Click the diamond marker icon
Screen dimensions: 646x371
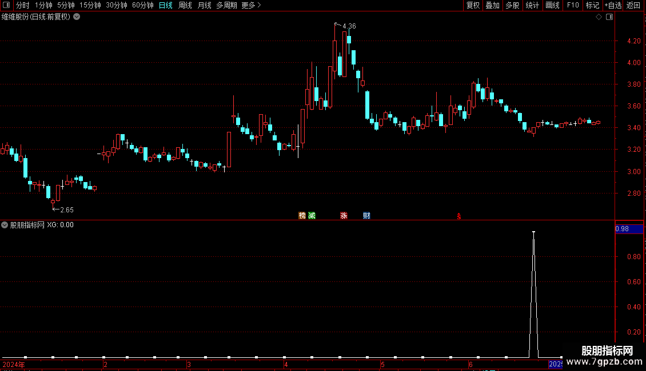[x=599, y=17]
